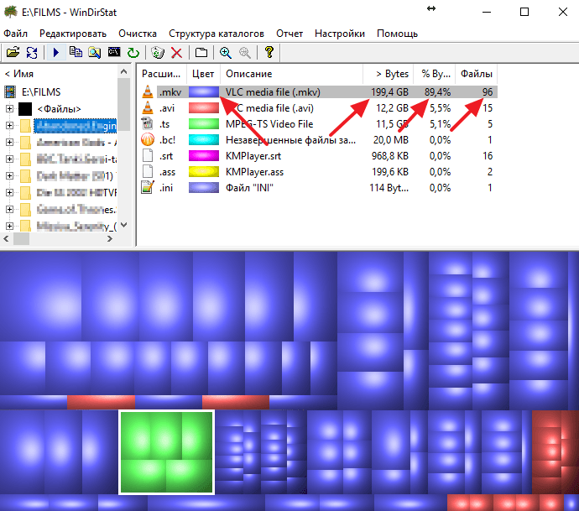Expand the last folder in directory tree
The height and width of the screenshot is (511, 579).
tap(9, 227)
